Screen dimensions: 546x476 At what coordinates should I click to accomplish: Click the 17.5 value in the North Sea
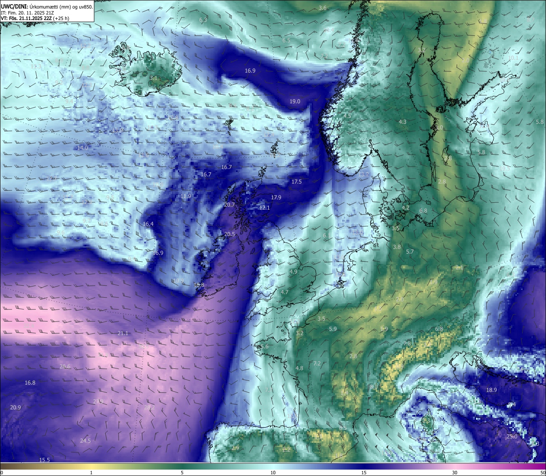(296, 182)
